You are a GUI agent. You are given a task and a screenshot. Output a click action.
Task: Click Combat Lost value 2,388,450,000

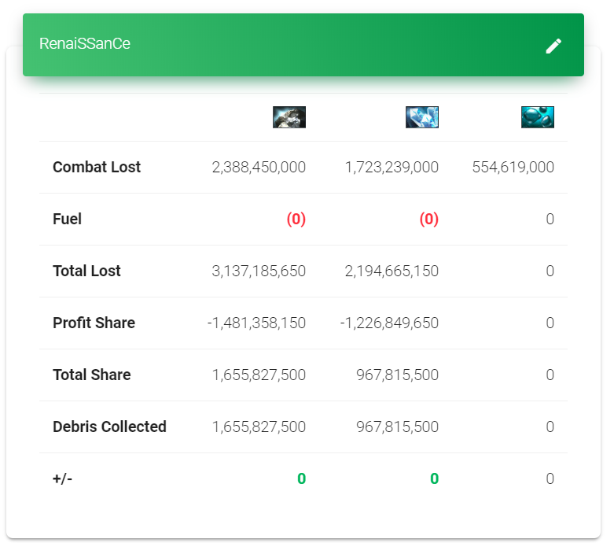[x=259, y=167]
